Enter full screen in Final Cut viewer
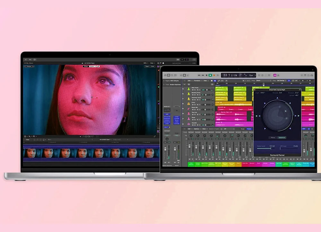This screenshot has height=232, width=321. 155,137
